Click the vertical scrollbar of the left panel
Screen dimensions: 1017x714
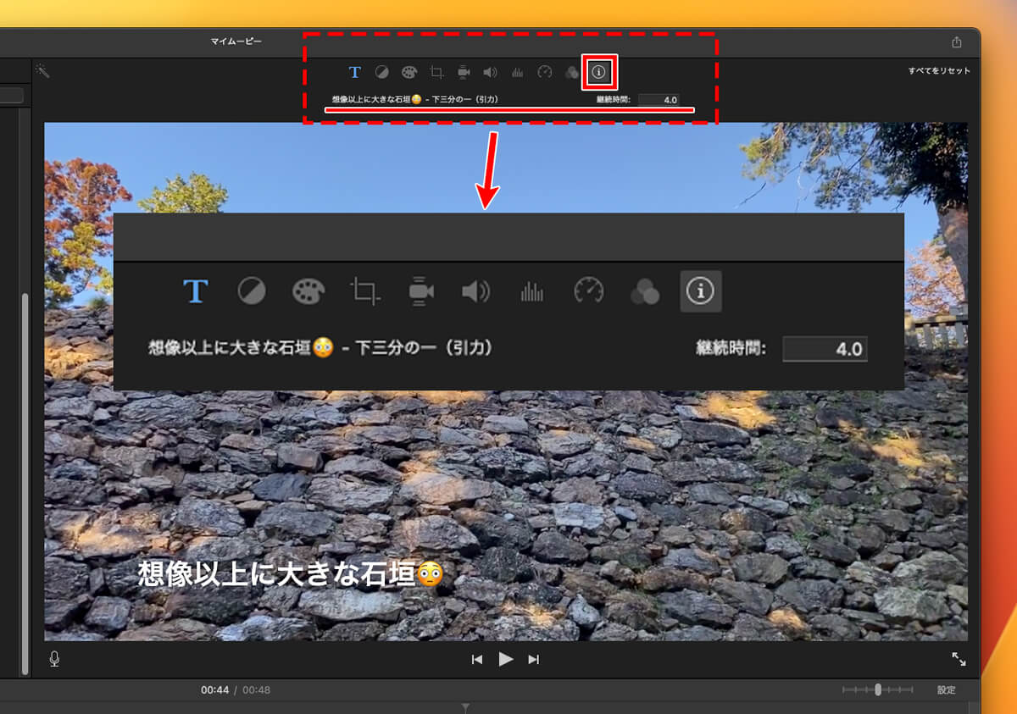pyautogui.click(x=25, y=483)
